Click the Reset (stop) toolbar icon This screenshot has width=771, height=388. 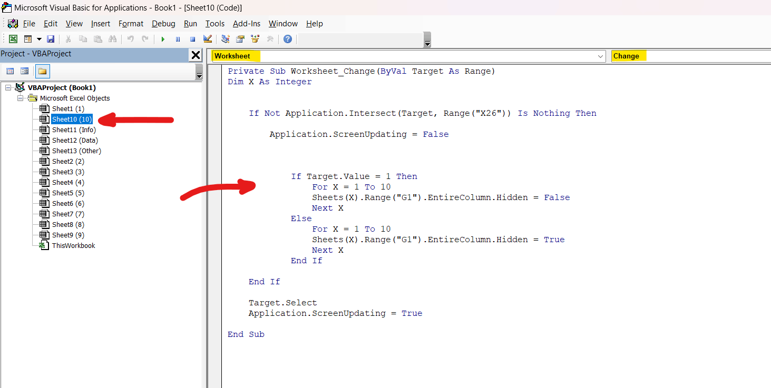tap(192, 39)
